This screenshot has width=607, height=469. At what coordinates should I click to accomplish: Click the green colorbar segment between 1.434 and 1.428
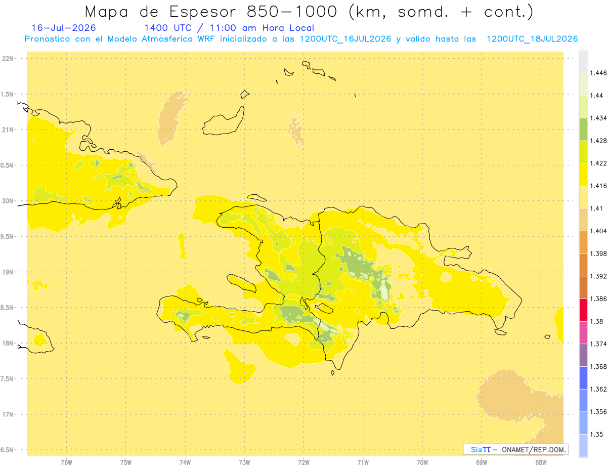click(583, 129)
